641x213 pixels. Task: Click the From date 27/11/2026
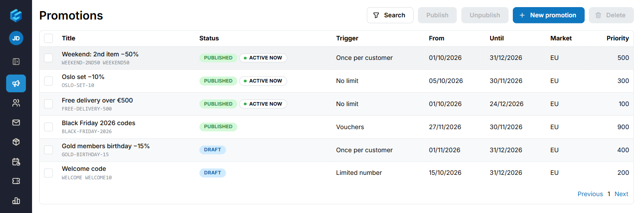tap(445, 127)
